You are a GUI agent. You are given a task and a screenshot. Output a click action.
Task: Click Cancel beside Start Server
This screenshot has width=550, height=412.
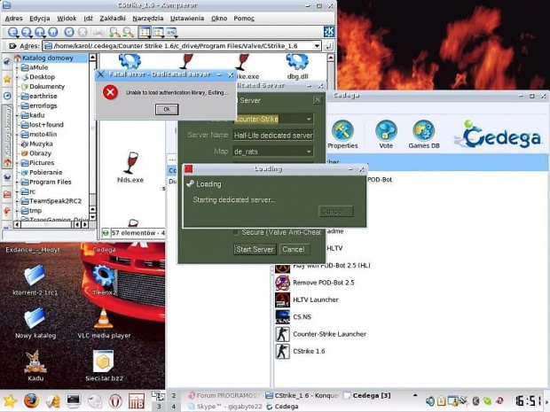[294, 249]
